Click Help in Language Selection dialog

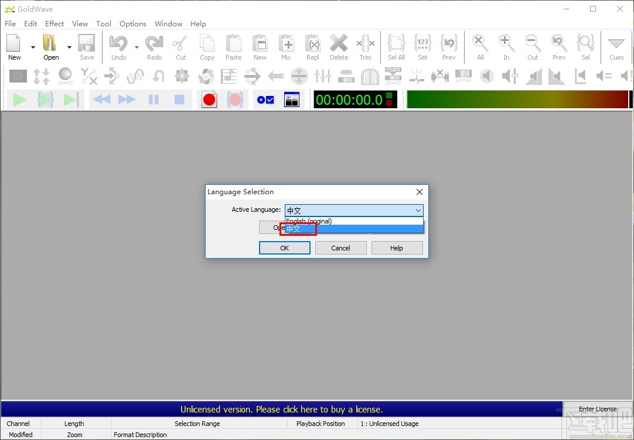pos(397,248)
